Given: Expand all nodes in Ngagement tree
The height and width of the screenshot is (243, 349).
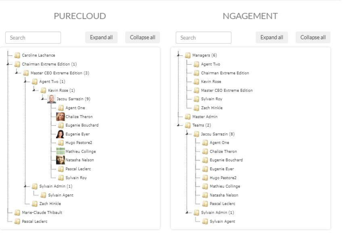Looking at the screenshot, I should coord(272,37).
